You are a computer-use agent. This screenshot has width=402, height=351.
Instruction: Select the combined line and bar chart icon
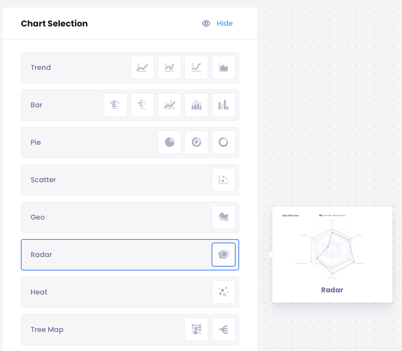pyautogui.click(x=170, y=105)
